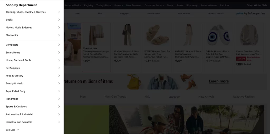Expand the Pet Supplies chevron arrow
This screenshot has height=134, width=270.
[59, 68]
